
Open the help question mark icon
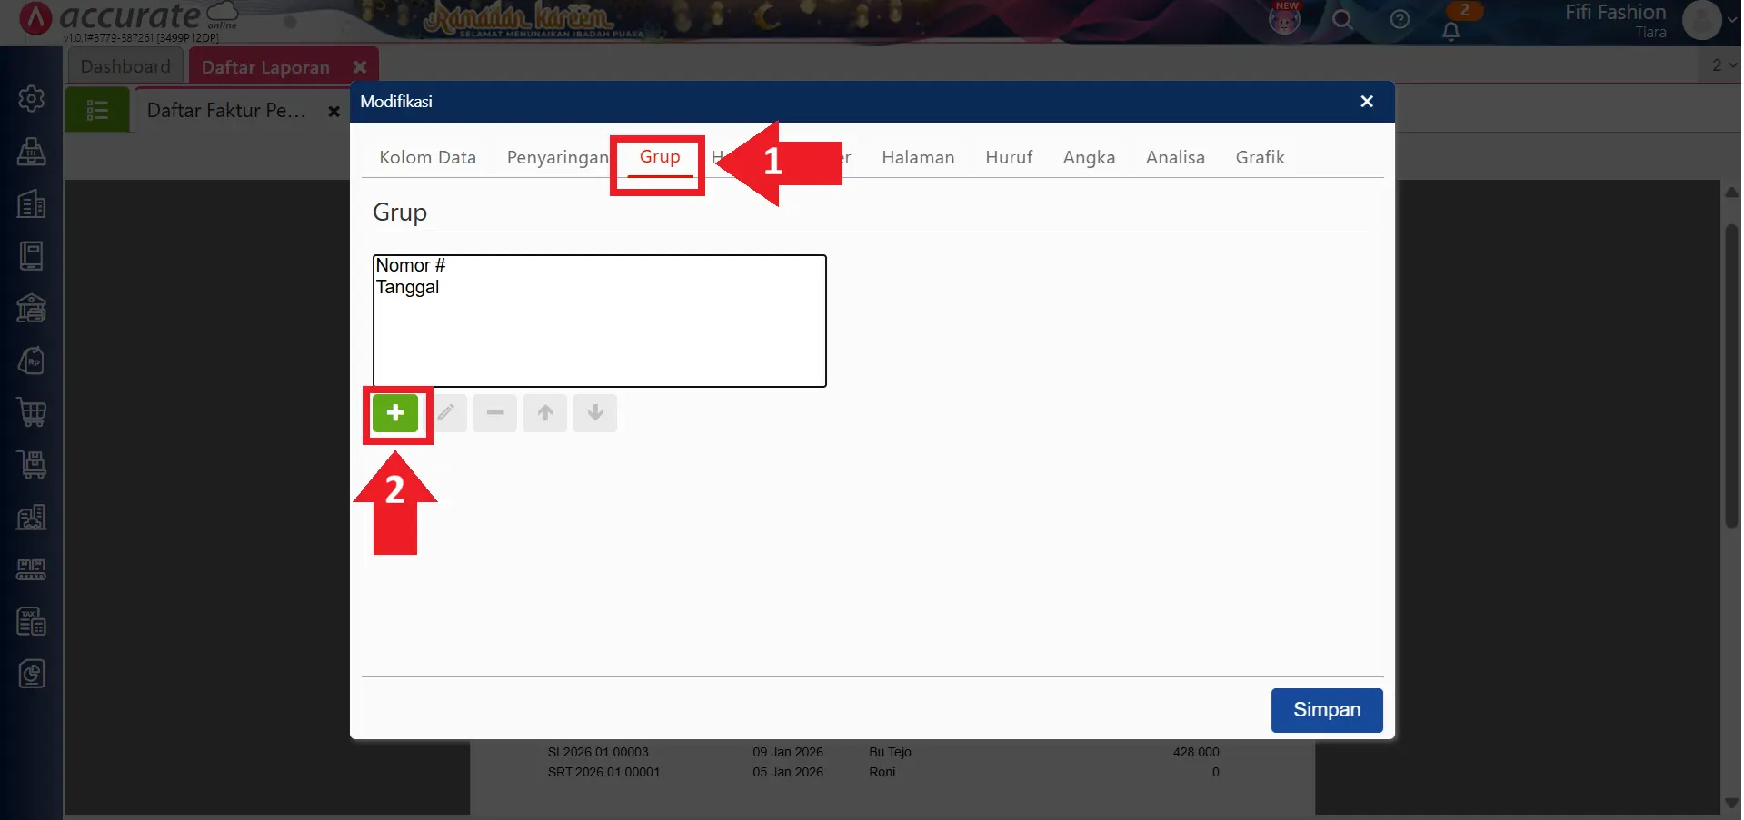point(1400,20)
